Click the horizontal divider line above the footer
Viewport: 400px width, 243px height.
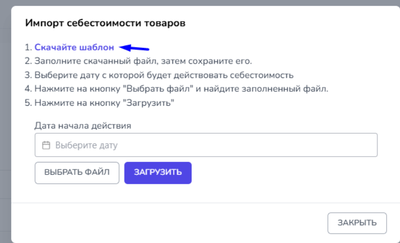[x=198, y=202]
